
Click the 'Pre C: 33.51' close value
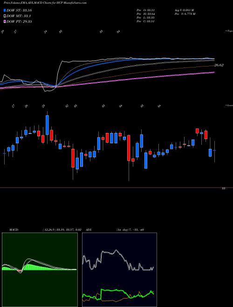point(146,21)
